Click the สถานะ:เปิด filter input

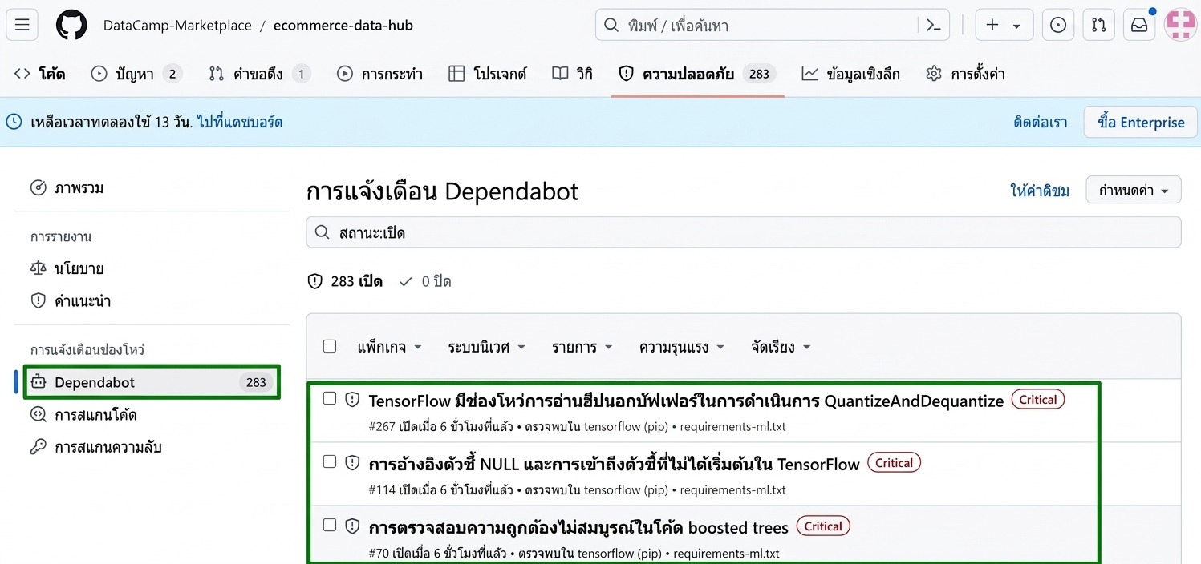[744, 232]
